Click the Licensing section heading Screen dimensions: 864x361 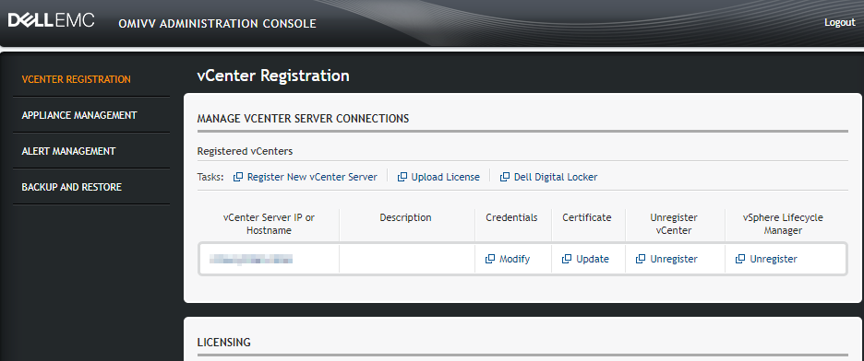223,343
